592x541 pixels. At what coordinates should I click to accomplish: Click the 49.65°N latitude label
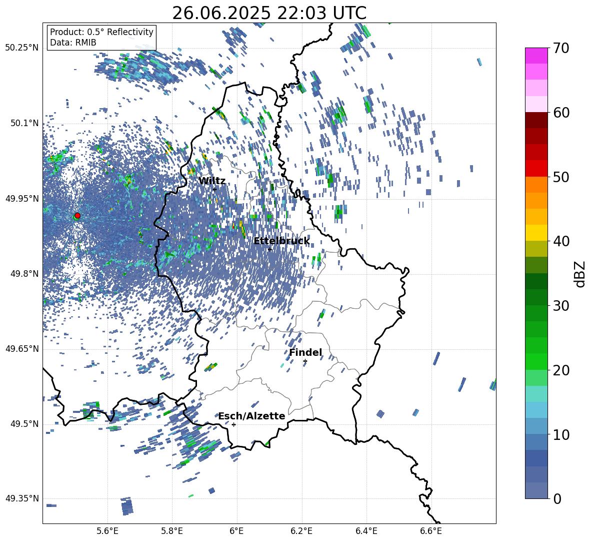pyautogui.click(x=22, y=349)
